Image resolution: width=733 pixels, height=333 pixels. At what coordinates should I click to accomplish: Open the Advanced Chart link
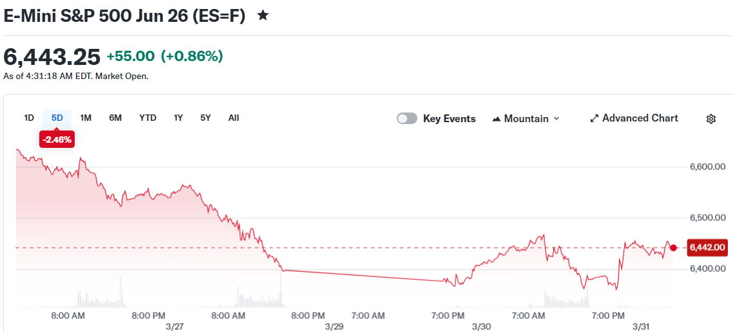point(634,118)
